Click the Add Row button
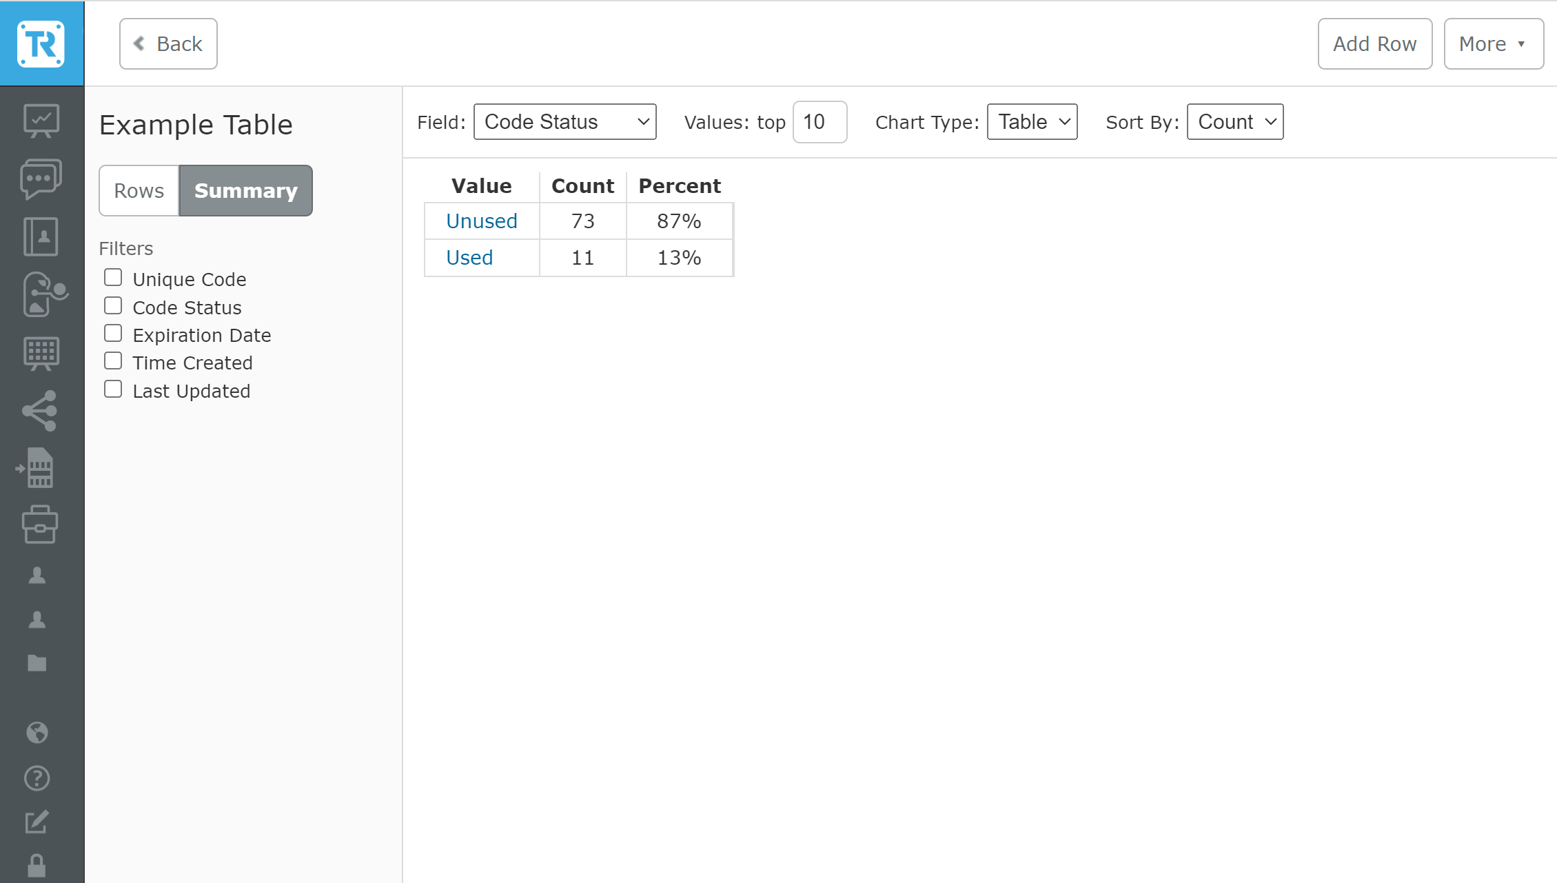Screen dimensions: 1557x883 (x=1375, y=44)
